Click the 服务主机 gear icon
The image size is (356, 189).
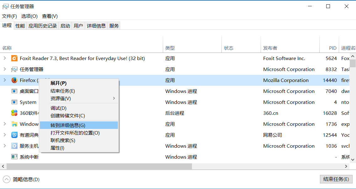[14, 146]
